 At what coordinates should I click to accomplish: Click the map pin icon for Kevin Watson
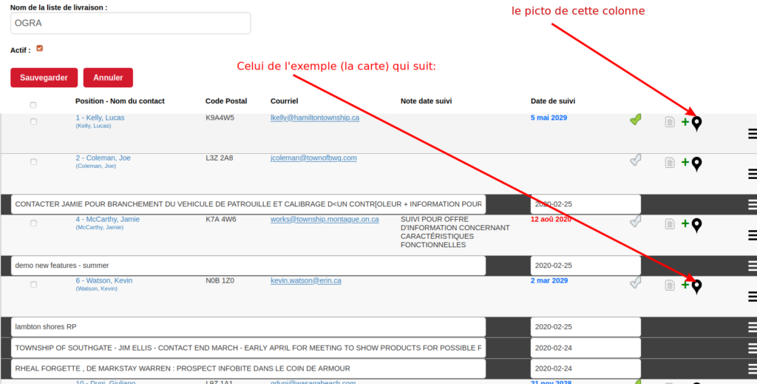tap(696, 286)
